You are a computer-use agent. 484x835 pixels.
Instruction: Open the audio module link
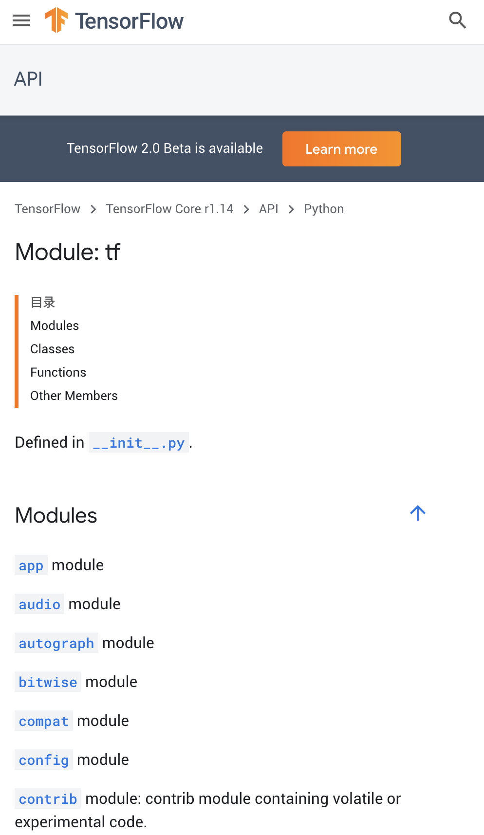click(39, 604)
